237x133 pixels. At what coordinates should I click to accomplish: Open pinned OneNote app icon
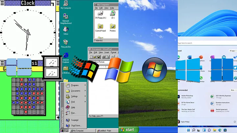212,57
